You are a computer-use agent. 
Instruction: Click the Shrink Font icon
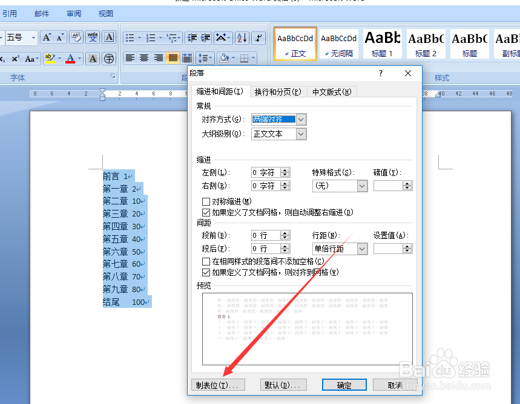click(60, 37)
